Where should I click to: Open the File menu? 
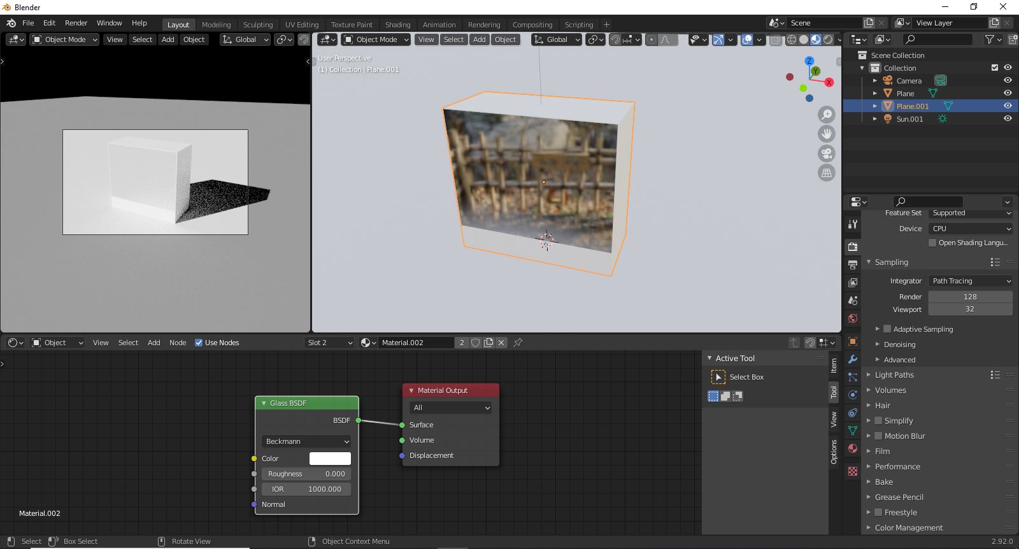pyautogui.click(x=28, y=23)
